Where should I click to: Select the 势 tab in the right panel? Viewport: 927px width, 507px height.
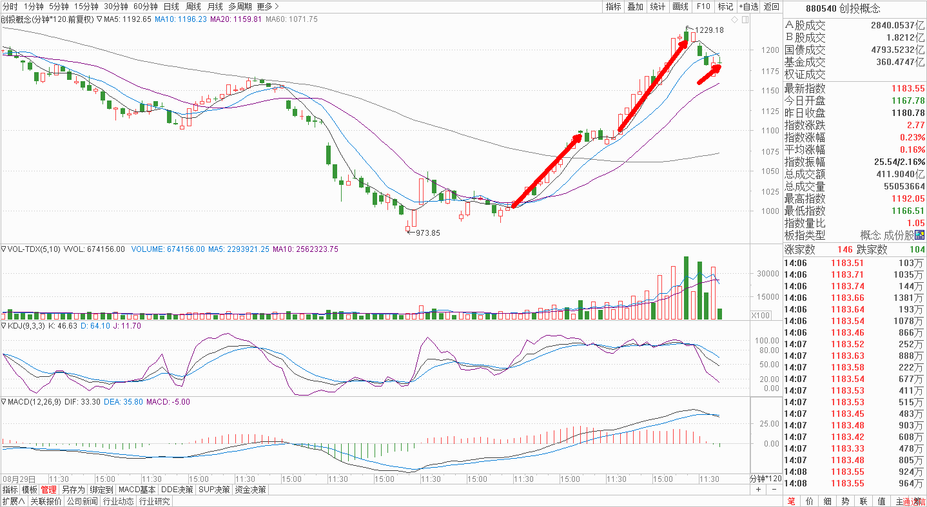pos(845,501)
